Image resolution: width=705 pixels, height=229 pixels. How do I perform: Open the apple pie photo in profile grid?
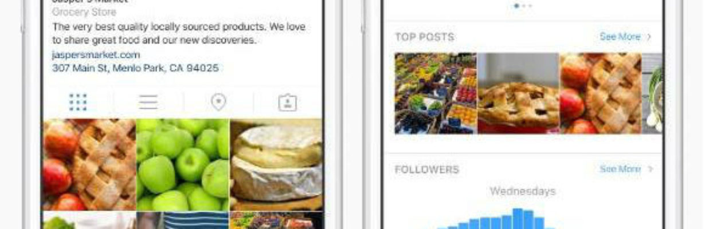89,165
